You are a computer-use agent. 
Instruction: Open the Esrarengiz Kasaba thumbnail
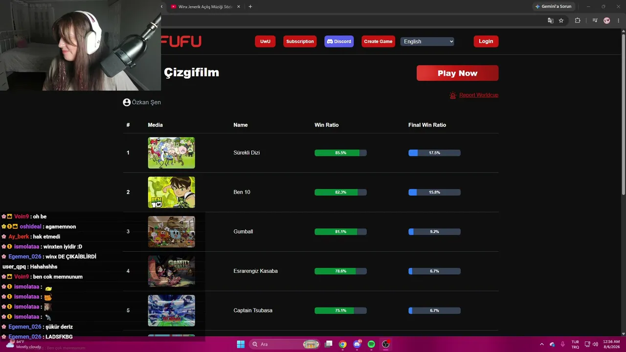(x=171, y=271)
